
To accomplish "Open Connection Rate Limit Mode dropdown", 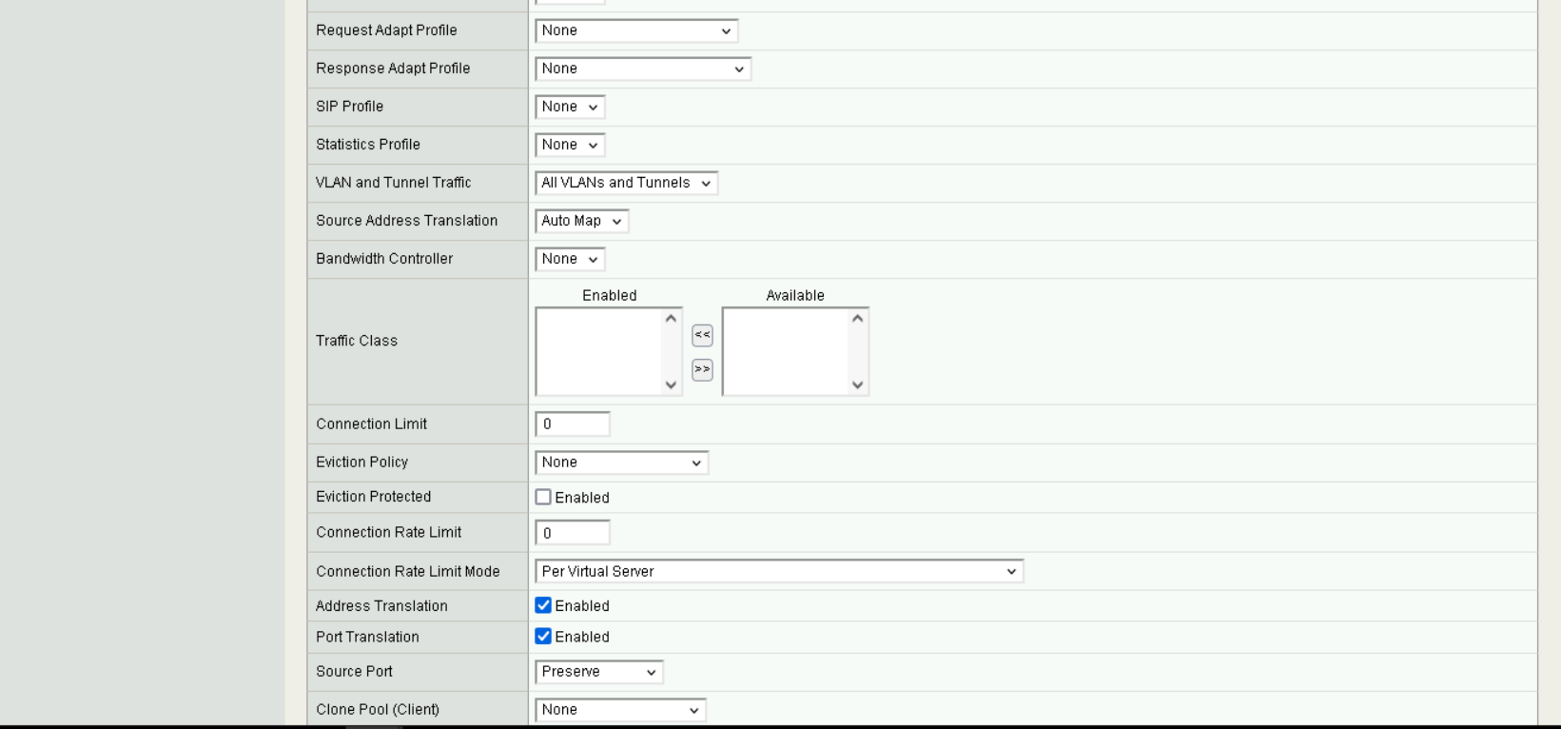I will click(x=779, y=571).
